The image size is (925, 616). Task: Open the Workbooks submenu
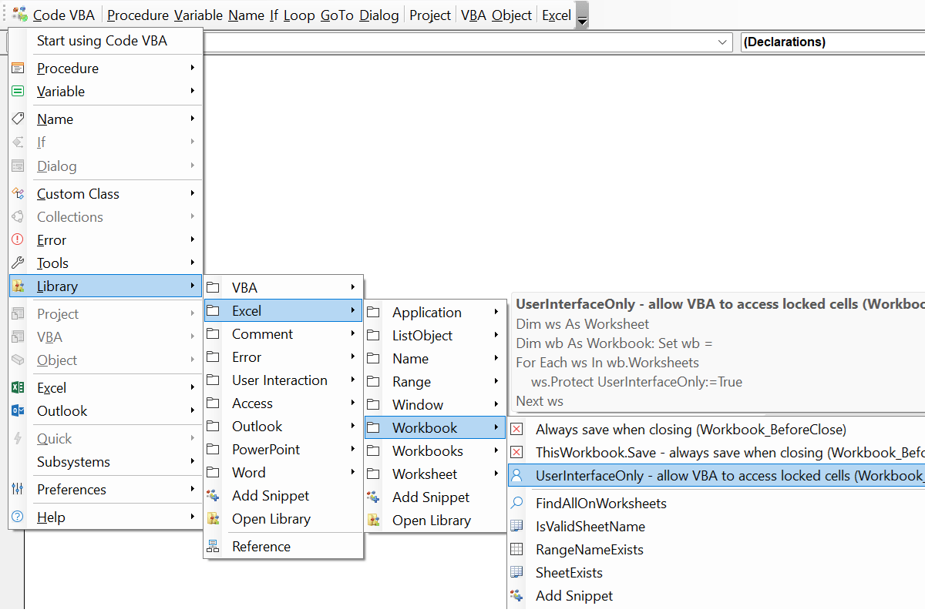(x=436, y=451)
